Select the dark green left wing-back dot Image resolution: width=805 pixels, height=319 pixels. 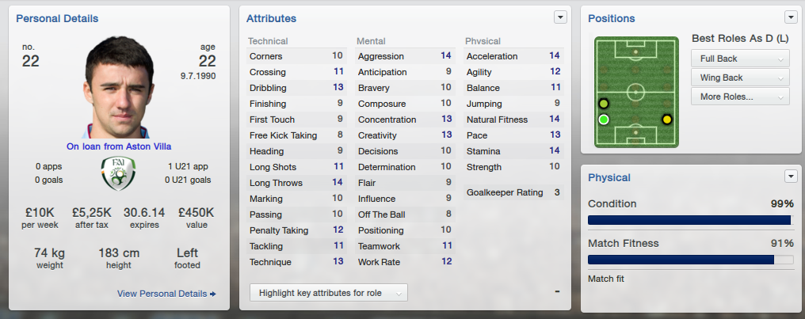point(604,104)
